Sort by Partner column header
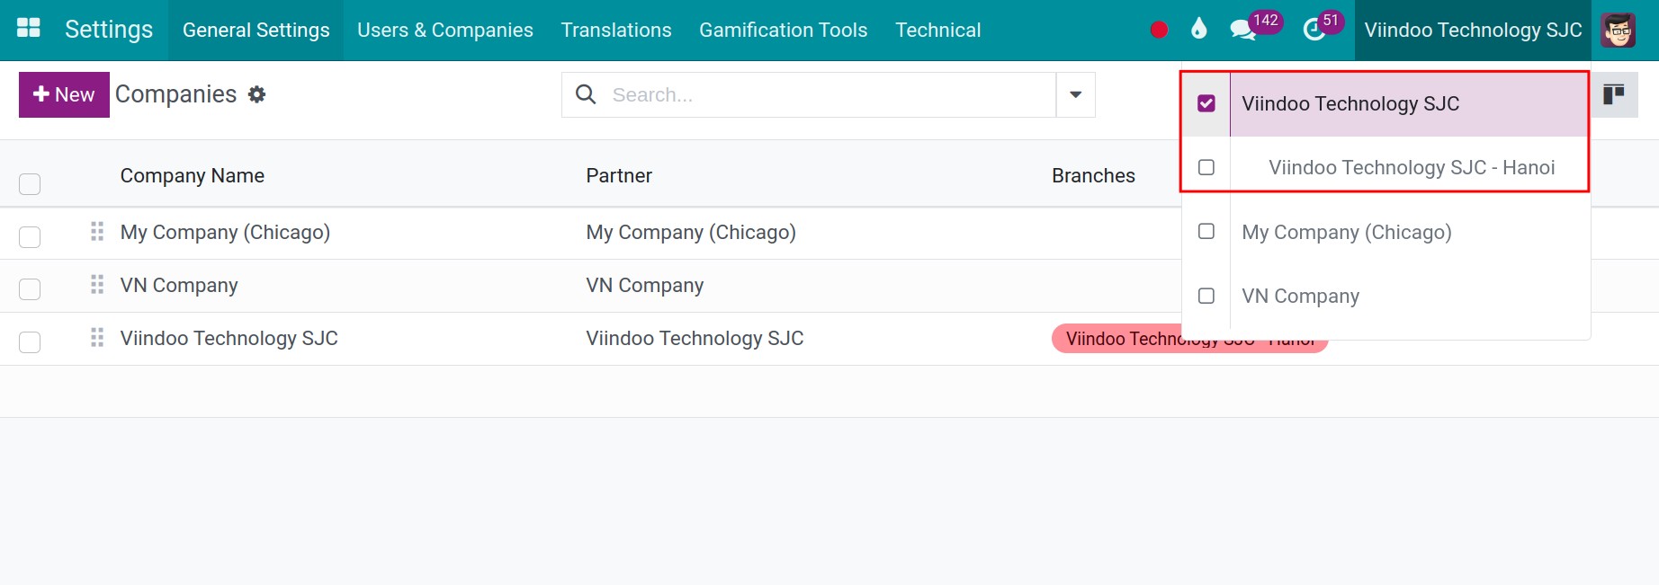This screenshot has width=1659, height=585. coord(619,175)
